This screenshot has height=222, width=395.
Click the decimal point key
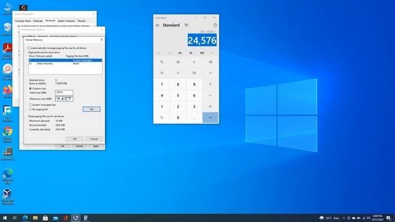coord(194,118)
